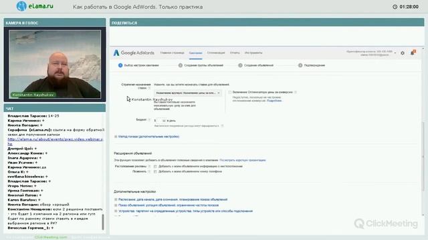This screenshot has width=428, height=240.
Task: Enable 'Включение Оптимизатора цены за конверсию' checkbox
Action: click(230, 92)
